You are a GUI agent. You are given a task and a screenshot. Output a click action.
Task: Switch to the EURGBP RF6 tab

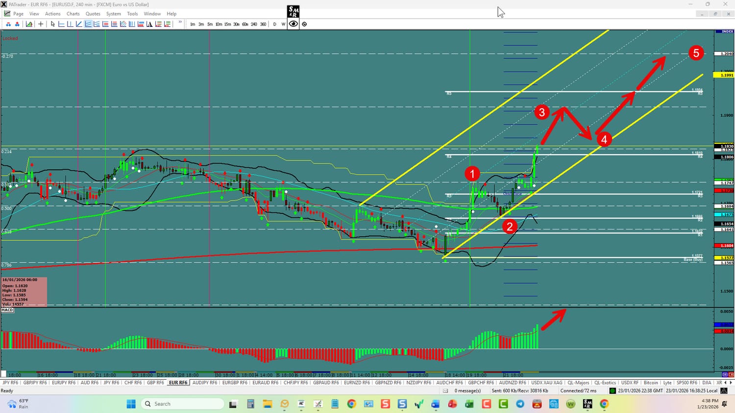click(235, 383)
